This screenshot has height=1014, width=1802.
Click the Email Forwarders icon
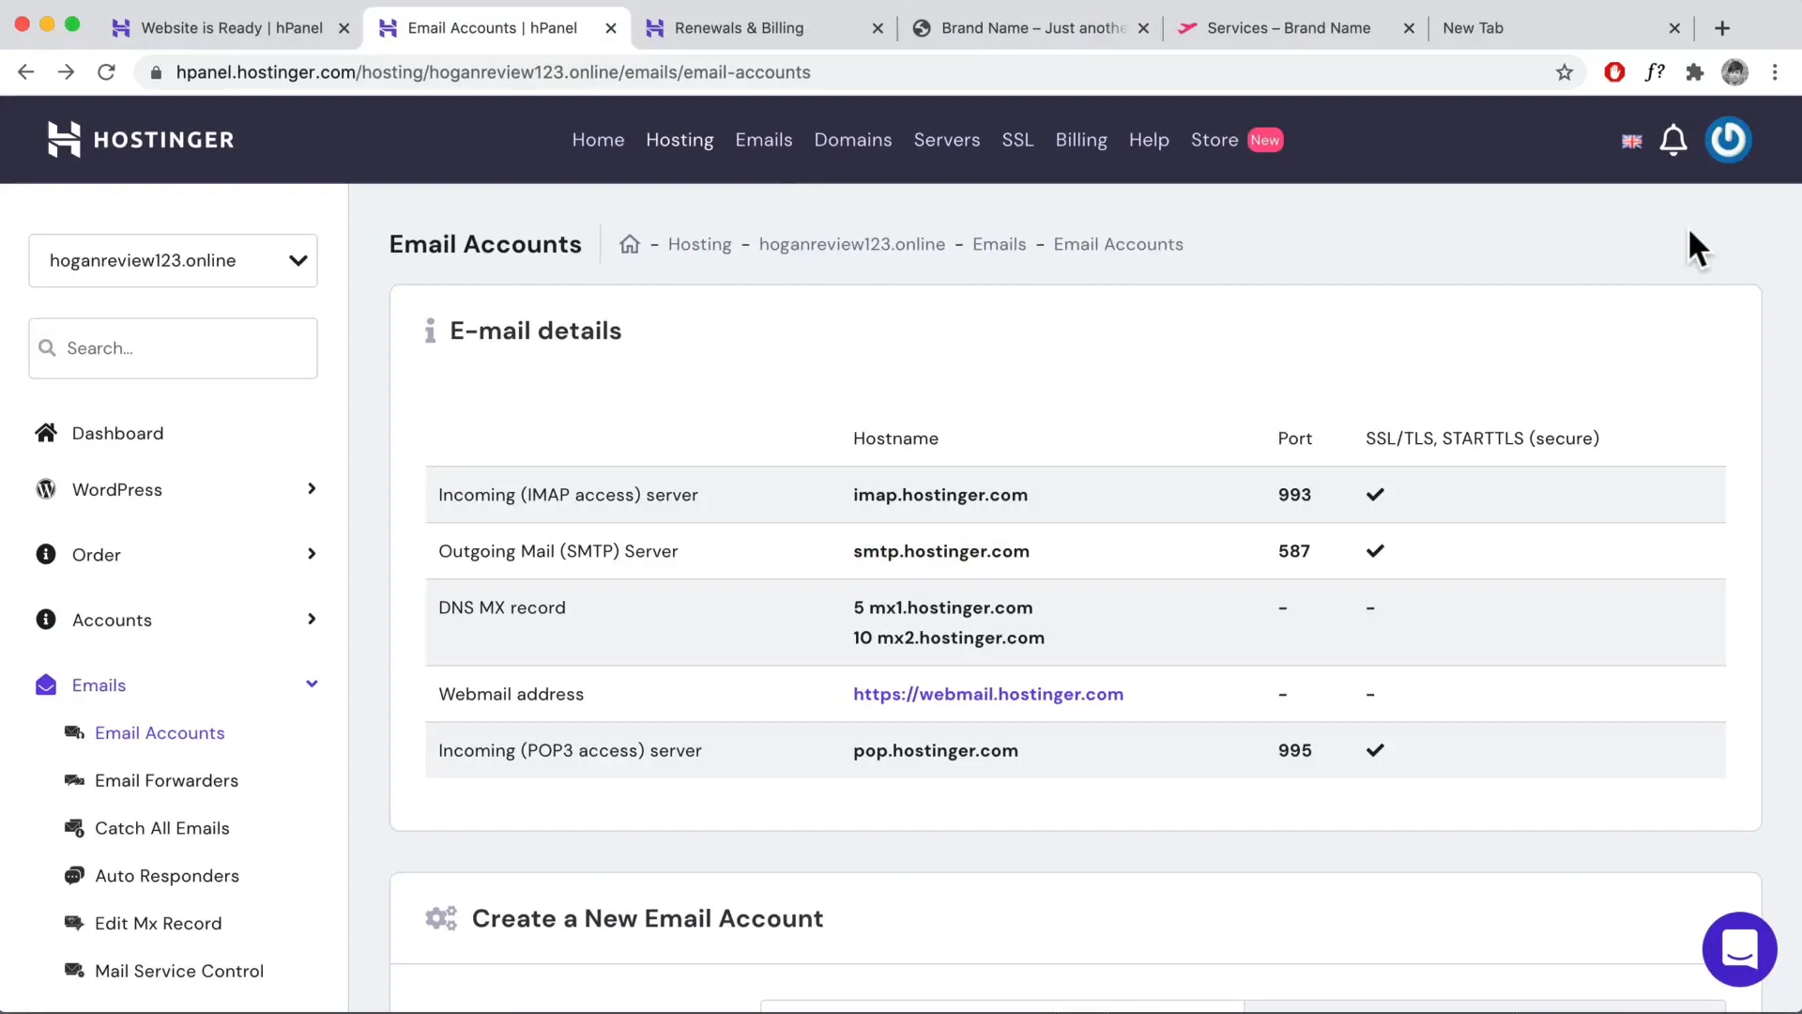(x=74, y=780)
